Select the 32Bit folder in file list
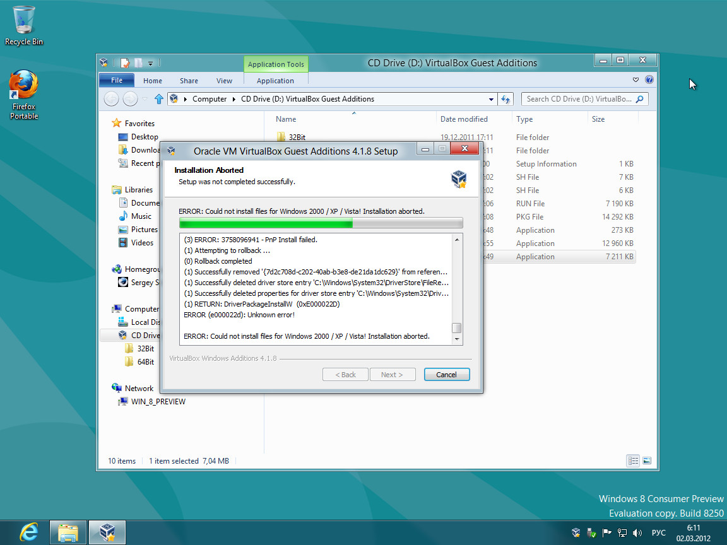The width and height of the screenshot is (727, 545). [x=297, y=137]
